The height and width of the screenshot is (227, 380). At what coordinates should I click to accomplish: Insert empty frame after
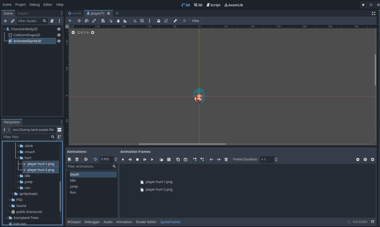pos(202,160)
